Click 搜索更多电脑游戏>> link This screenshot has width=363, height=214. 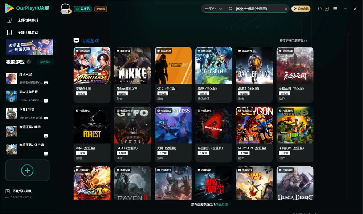coord(294,41)
